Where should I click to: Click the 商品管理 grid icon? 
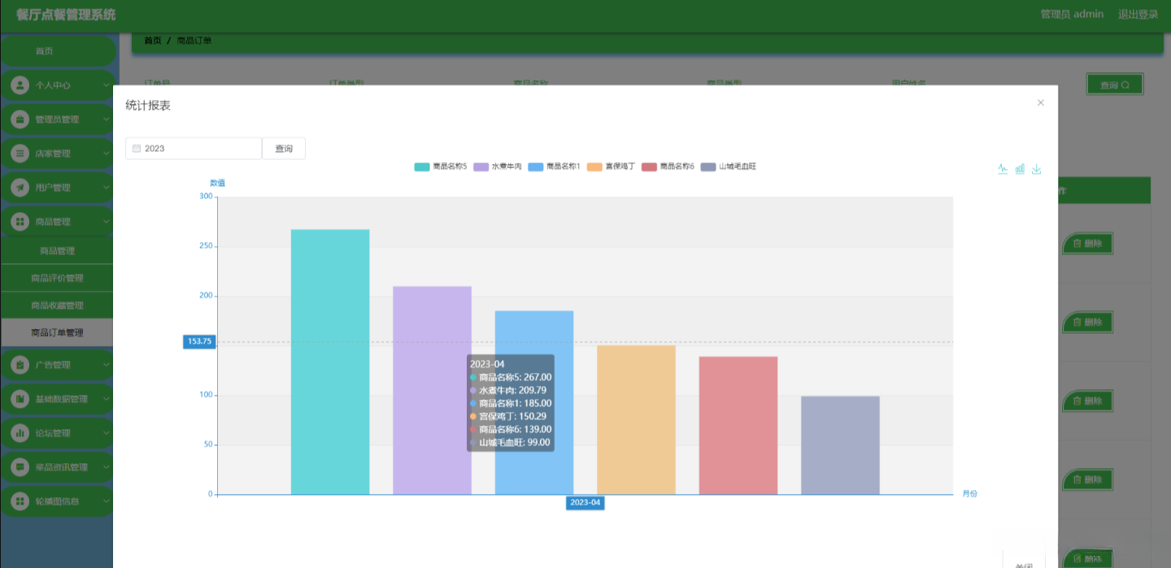pos(20,221)
